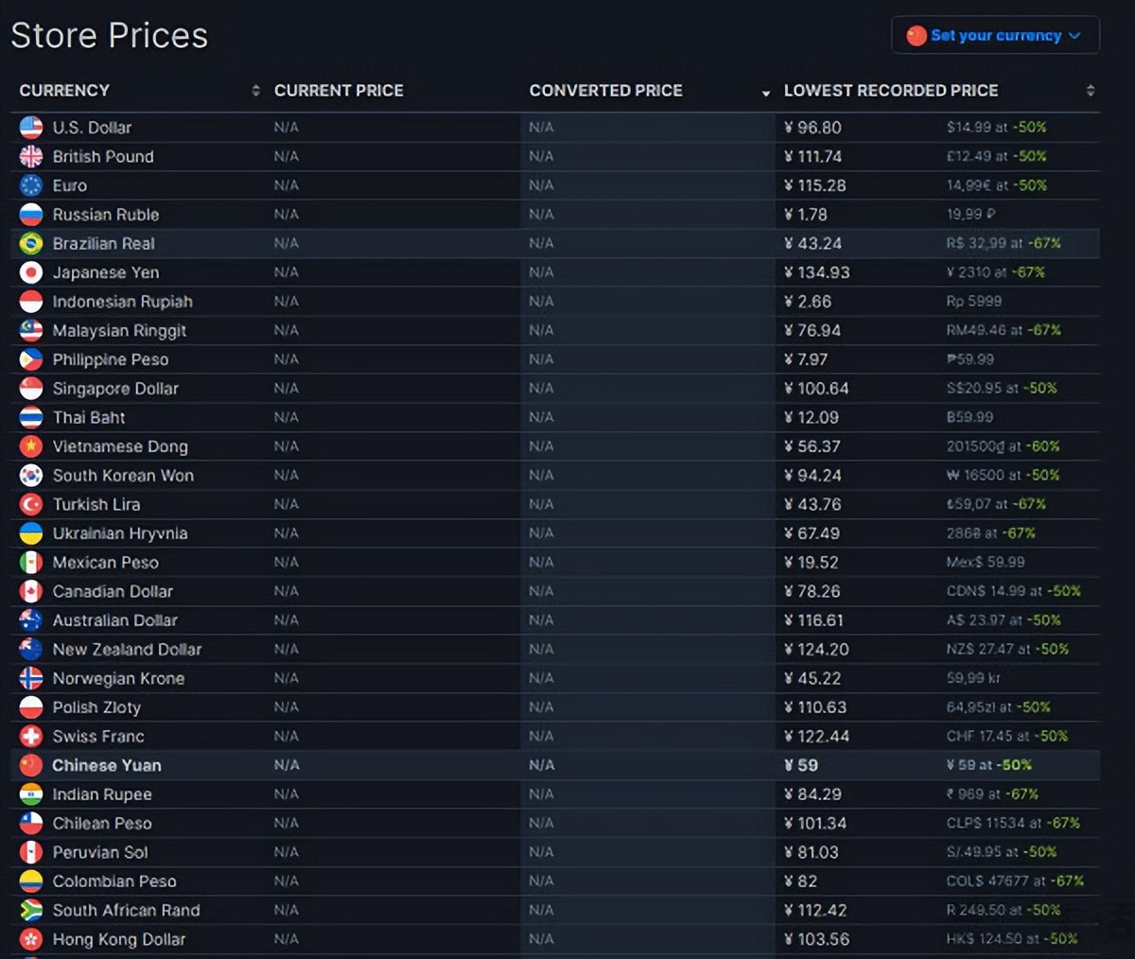1135x959 pixels.
Task: Click the South Korean Won flag icon
Action: pyautogui.click(x=31, y=476)
